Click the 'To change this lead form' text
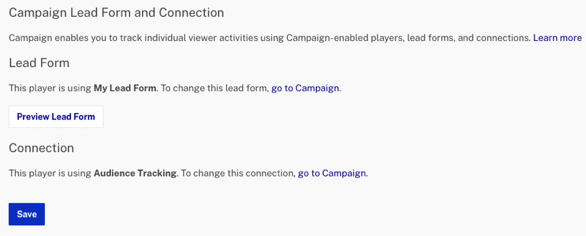The height and width of the screenshot is (236, 586). (214, 88)
